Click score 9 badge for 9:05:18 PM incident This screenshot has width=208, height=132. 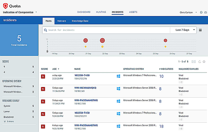point(43,127)
